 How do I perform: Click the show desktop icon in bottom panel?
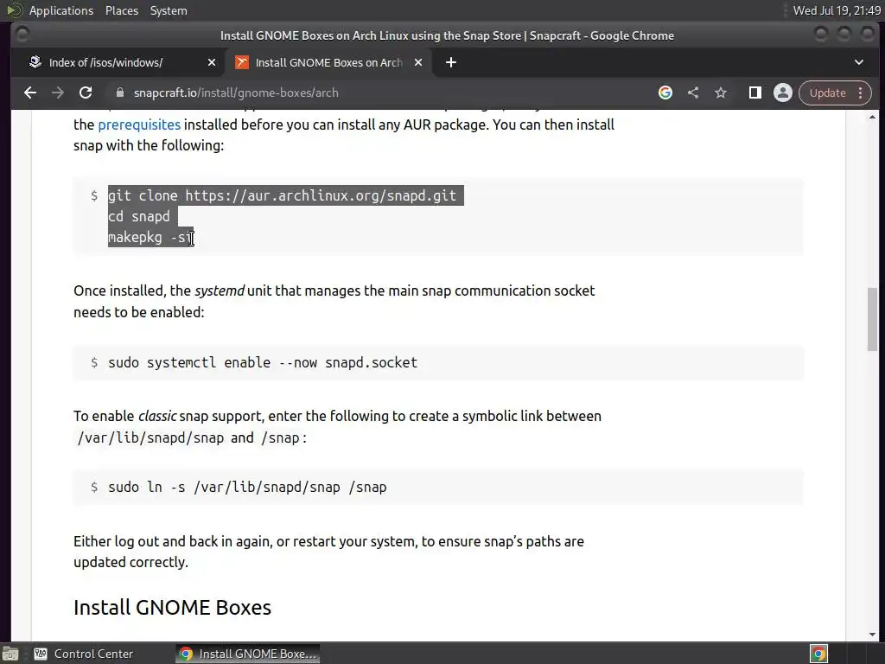pyautogui.click(x=10, y=654)
